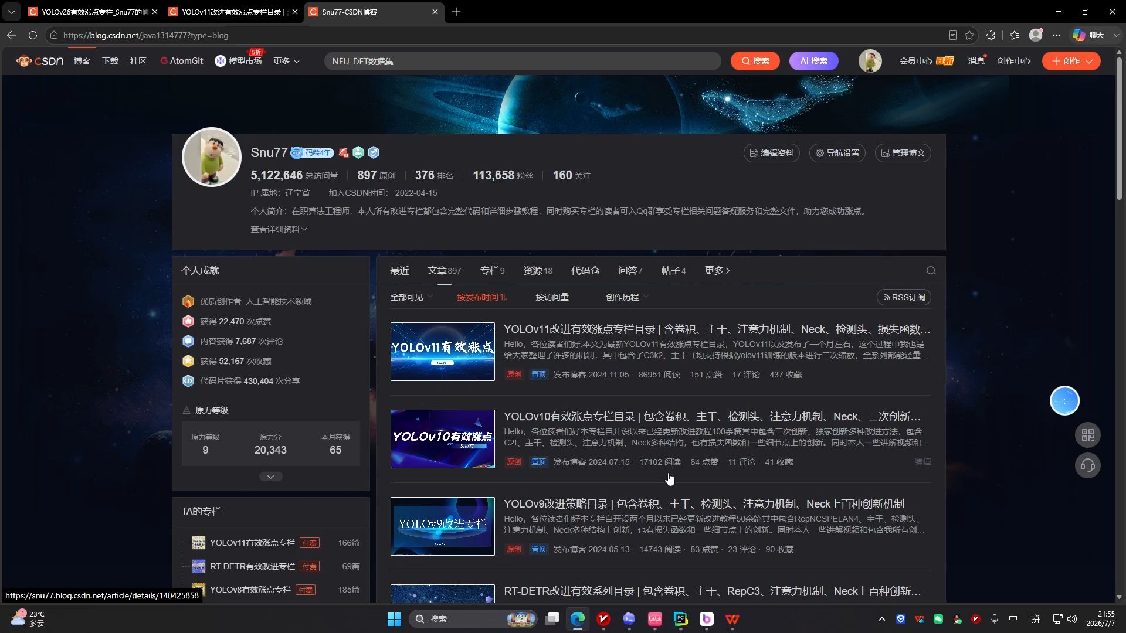The image size is (1126, 633).
Task: Bookmark this page with the star icon
Action: click(969, 35)
